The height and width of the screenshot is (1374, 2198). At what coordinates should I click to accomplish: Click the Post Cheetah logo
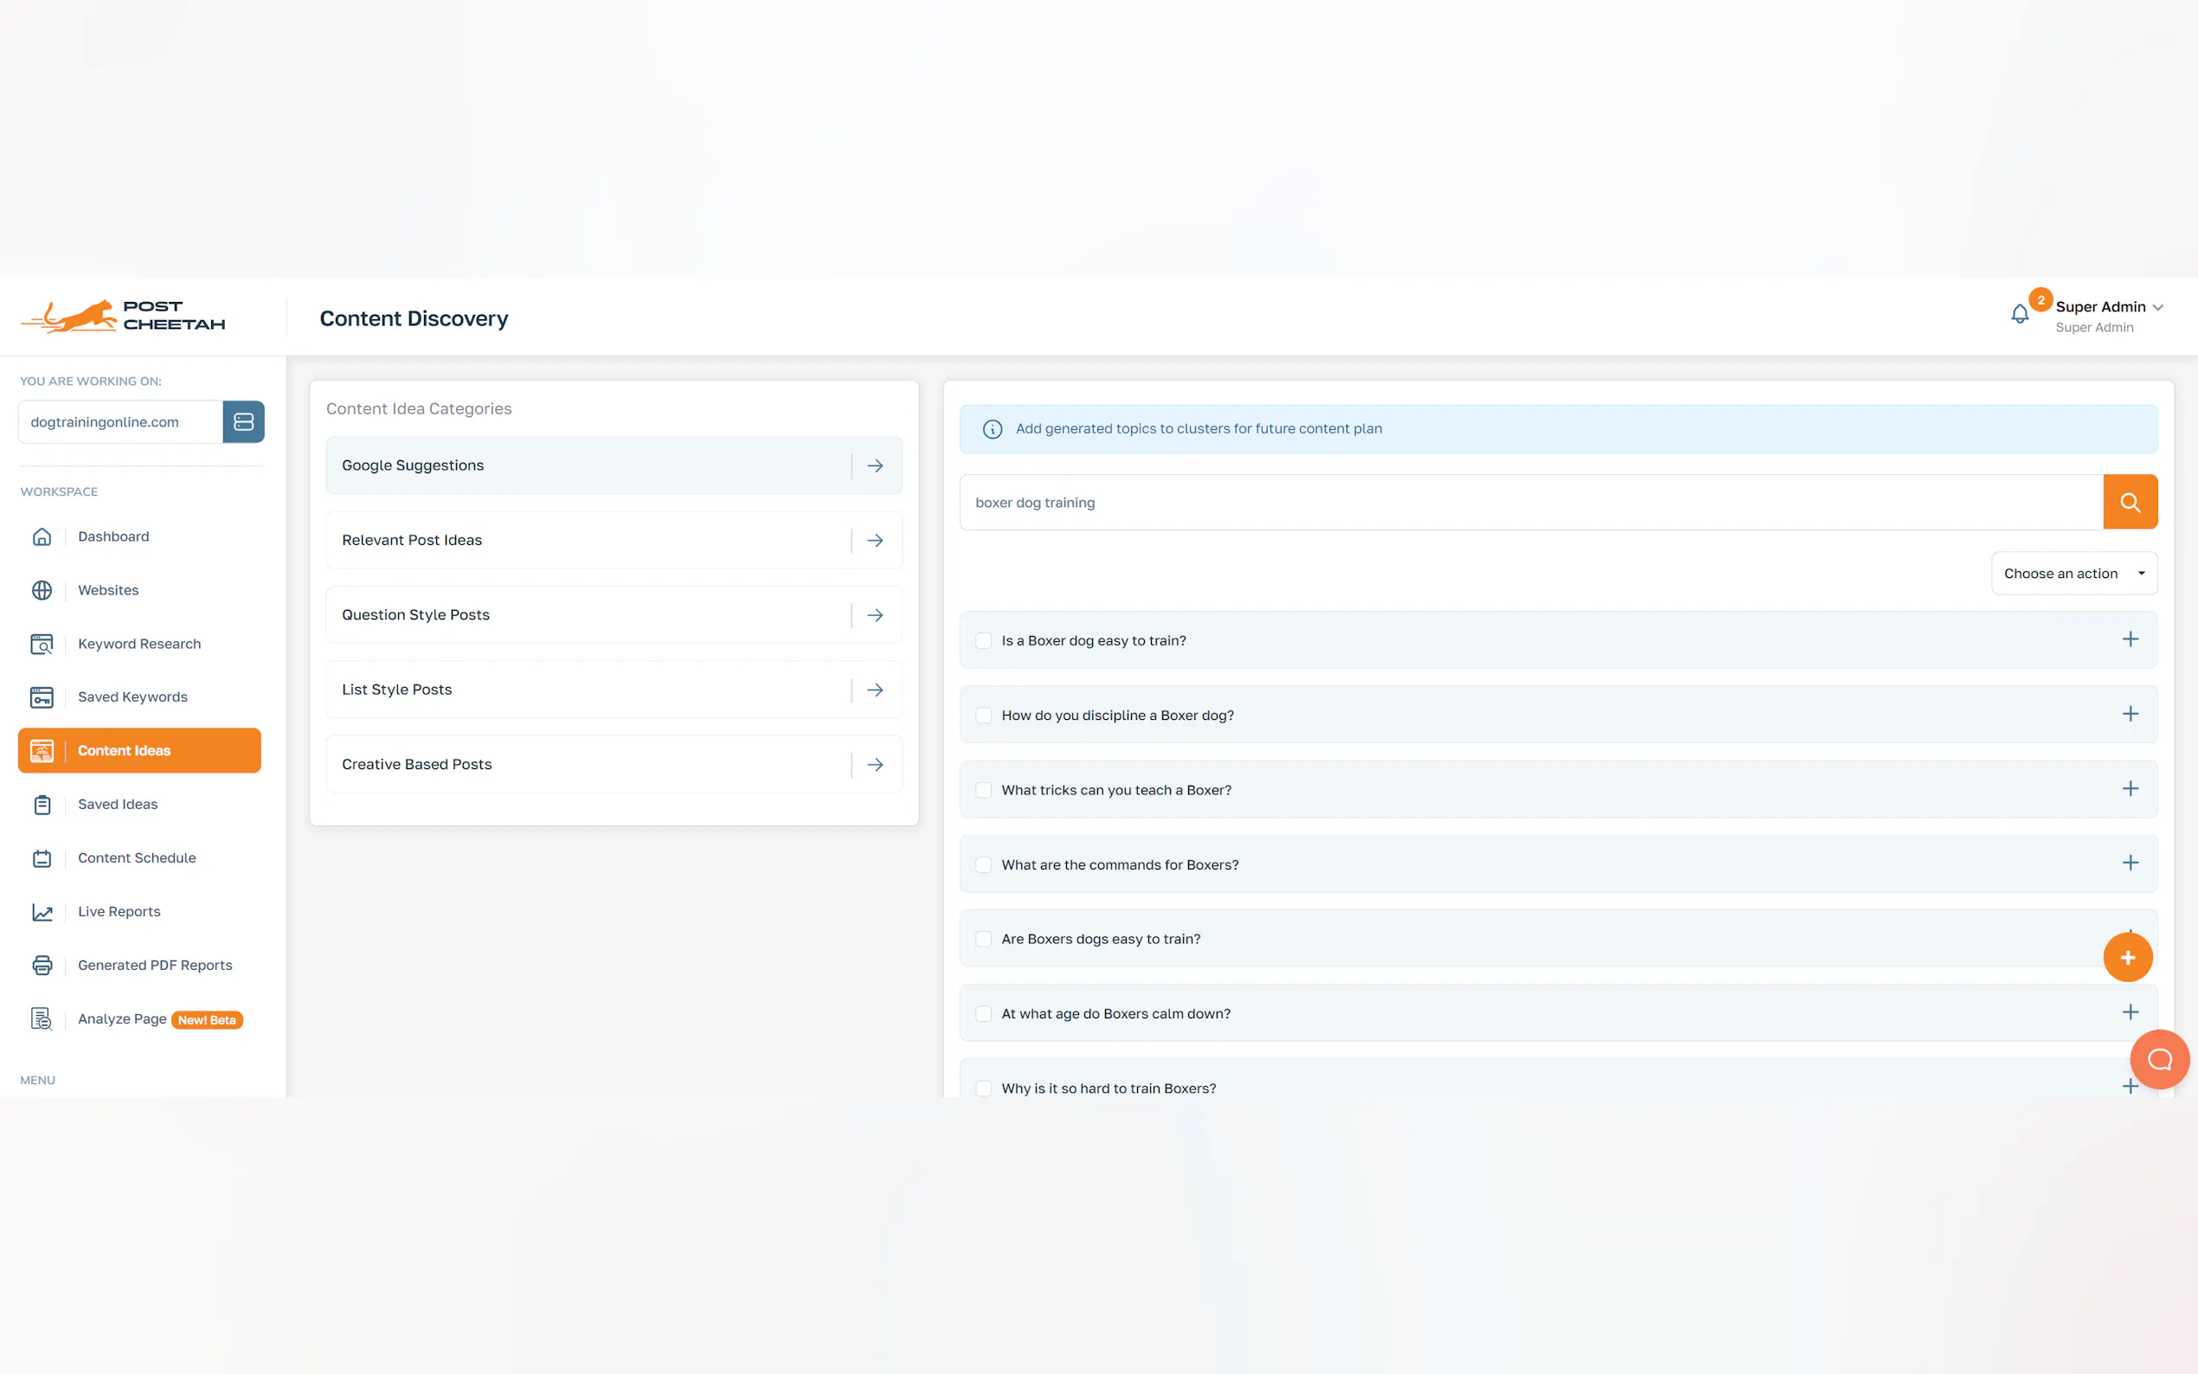pyautogui.click(x=124, y=316)
